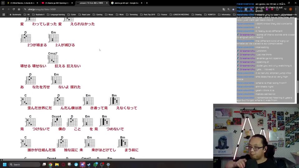Open Google Chrome from the taskbar
The image size is (299, 168).
50,165
